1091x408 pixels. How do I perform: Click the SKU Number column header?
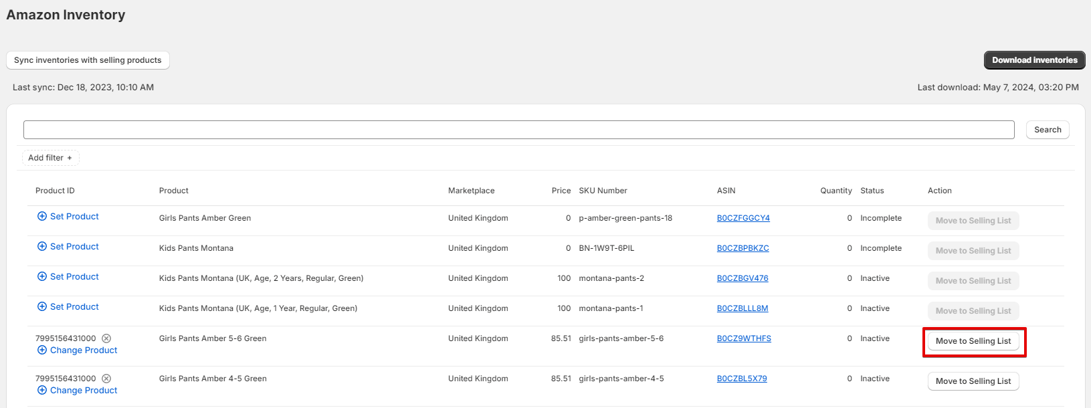click(603, 191)
